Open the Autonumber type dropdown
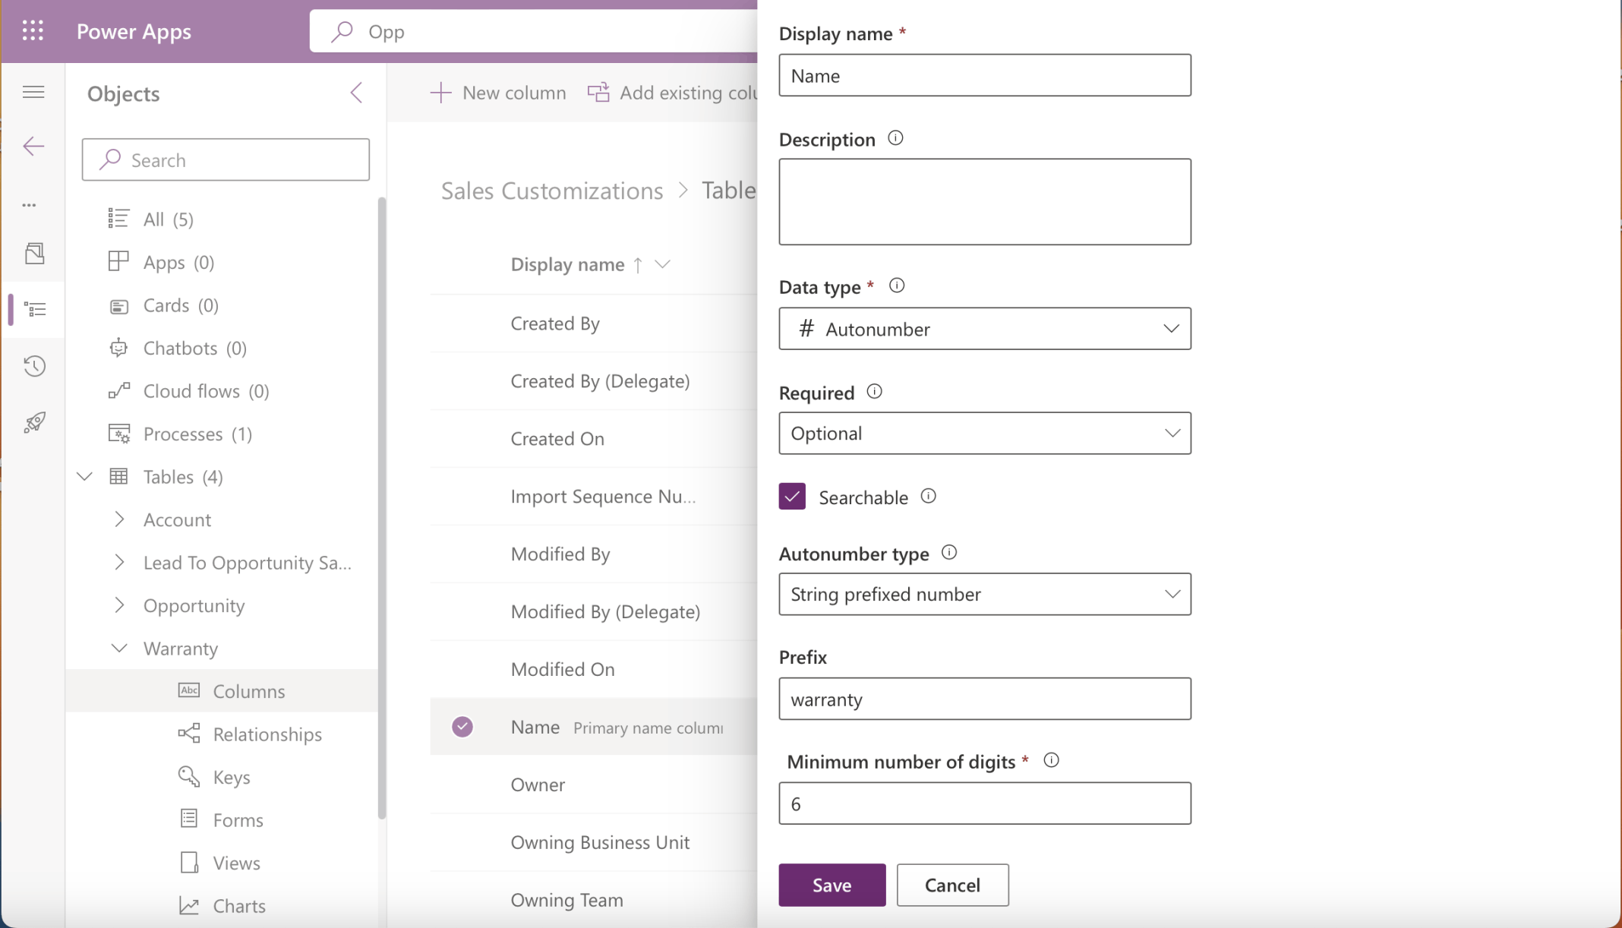Image resolution: width=1622 pixels, height=928 pixels. click(984, 594)
